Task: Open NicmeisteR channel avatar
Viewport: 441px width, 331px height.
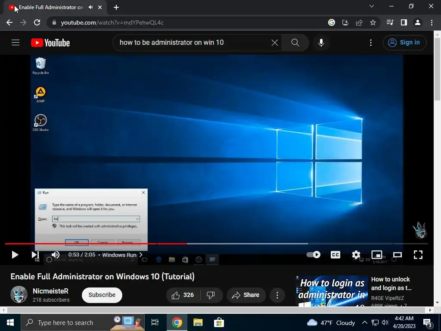Action: [19, 295]
